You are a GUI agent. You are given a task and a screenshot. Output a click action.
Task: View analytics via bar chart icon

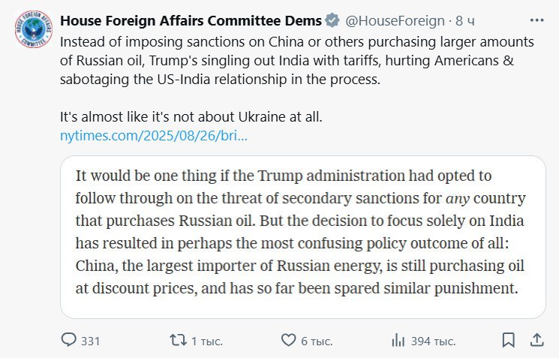pyautogui.click(x=398, y=341)
